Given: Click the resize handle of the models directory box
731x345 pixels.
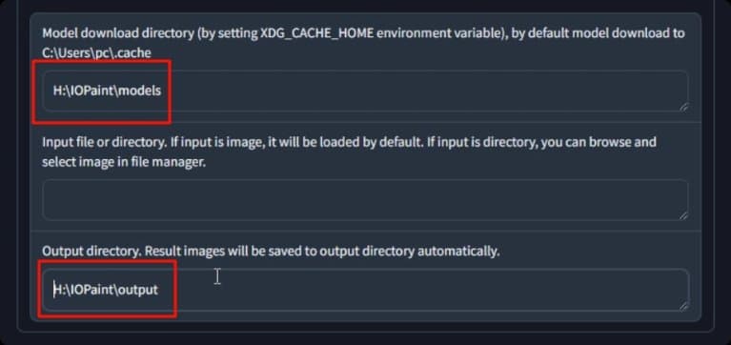Looking at the screenshot, I should [x=683, y=108].
